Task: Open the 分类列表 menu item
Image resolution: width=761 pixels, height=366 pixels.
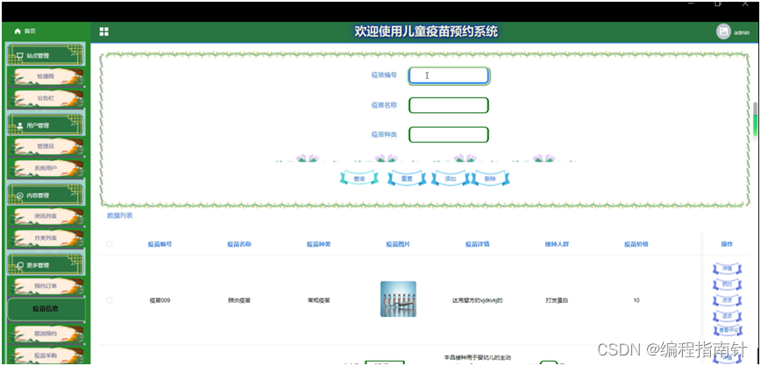Action: (46, 238)
